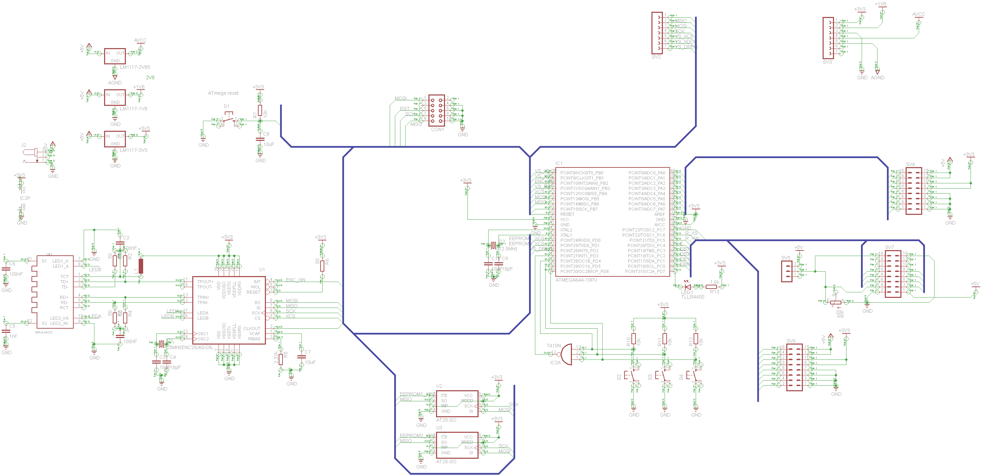Click the R13 1,6k resistor
982x475 pixels.
pyautogui.click(x=711, y=286)
